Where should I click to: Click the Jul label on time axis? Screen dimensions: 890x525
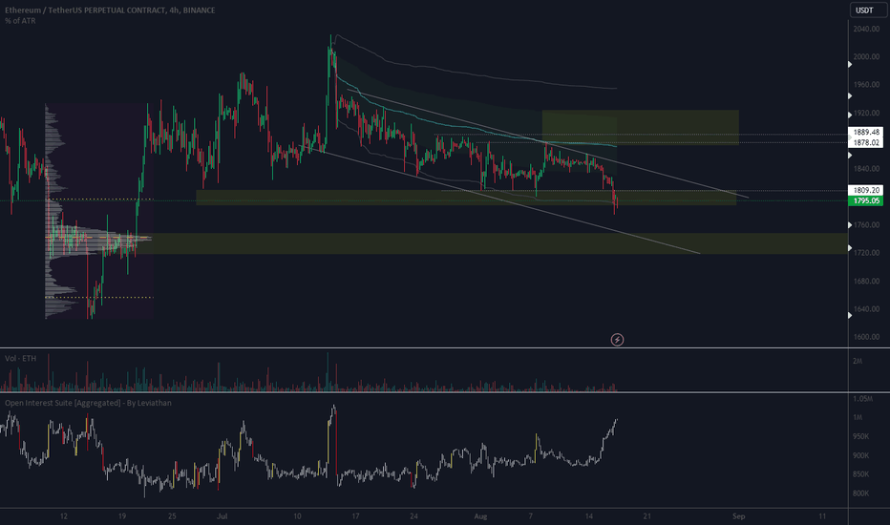(x=222, y=515)
